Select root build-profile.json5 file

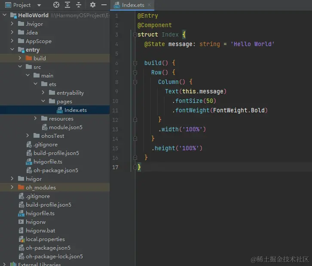point(49,204)
